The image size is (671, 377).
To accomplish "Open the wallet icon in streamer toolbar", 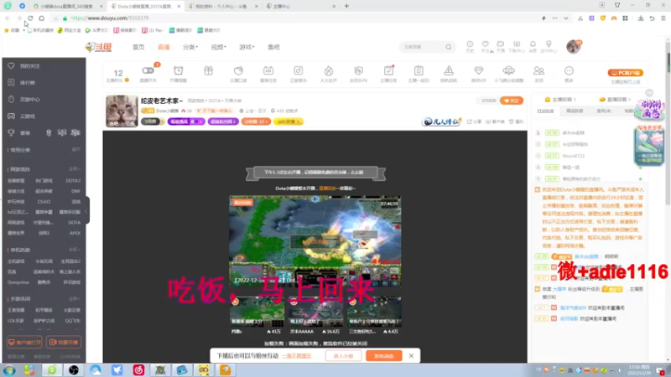I will pyautogui.click(x=238, y=71).
